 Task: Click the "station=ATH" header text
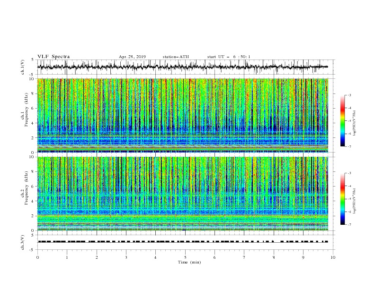tap(176, 57)
